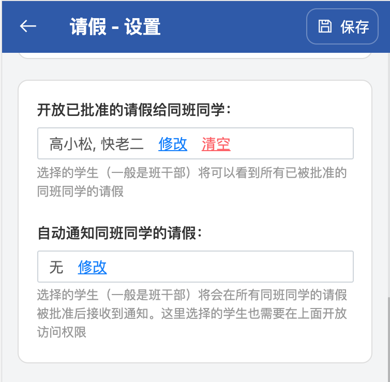Click the page title 请假 - 设置
The image size is (390, 382).
tap(115, 27)
